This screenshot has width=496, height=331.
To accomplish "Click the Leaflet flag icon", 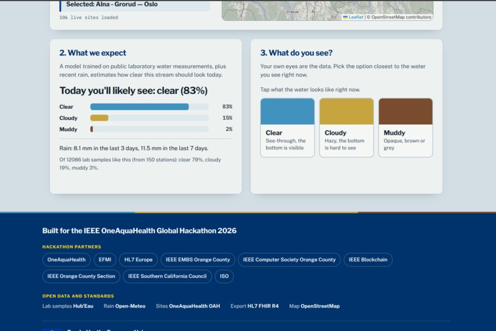I will pos(345,17).
